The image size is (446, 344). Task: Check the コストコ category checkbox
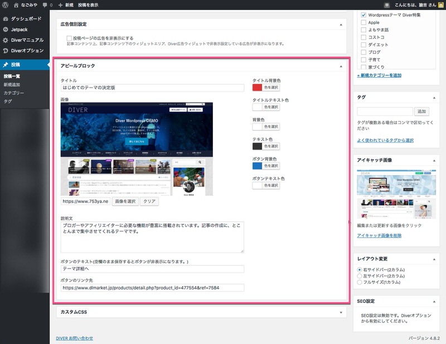[x=363, y=37]
